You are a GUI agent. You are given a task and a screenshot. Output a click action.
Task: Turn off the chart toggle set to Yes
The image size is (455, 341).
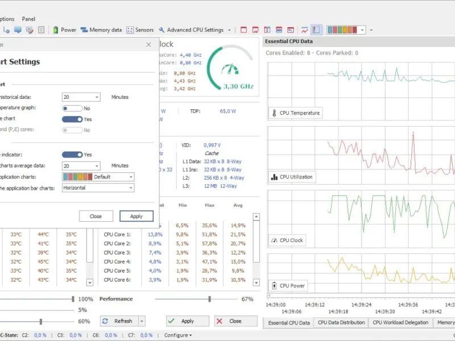(x=72, y=119)
